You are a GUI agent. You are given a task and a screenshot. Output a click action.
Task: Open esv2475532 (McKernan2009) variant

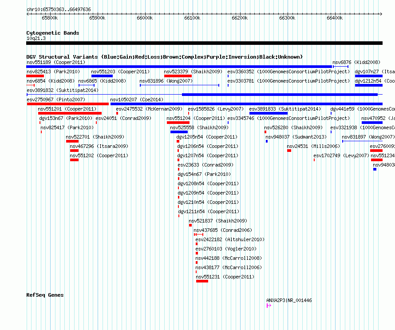(x=149, y=109)
